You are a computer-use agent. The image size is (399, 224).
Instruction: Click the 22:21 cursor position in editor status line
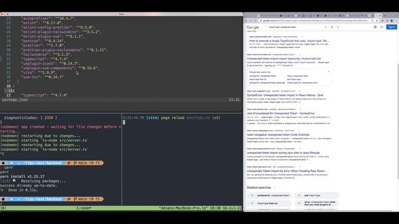point(234,100)
